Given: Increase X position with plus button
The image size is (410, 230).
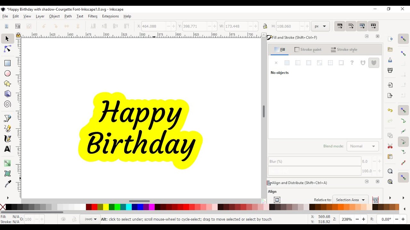Looking at the screenshot, I should pos(174,26).
